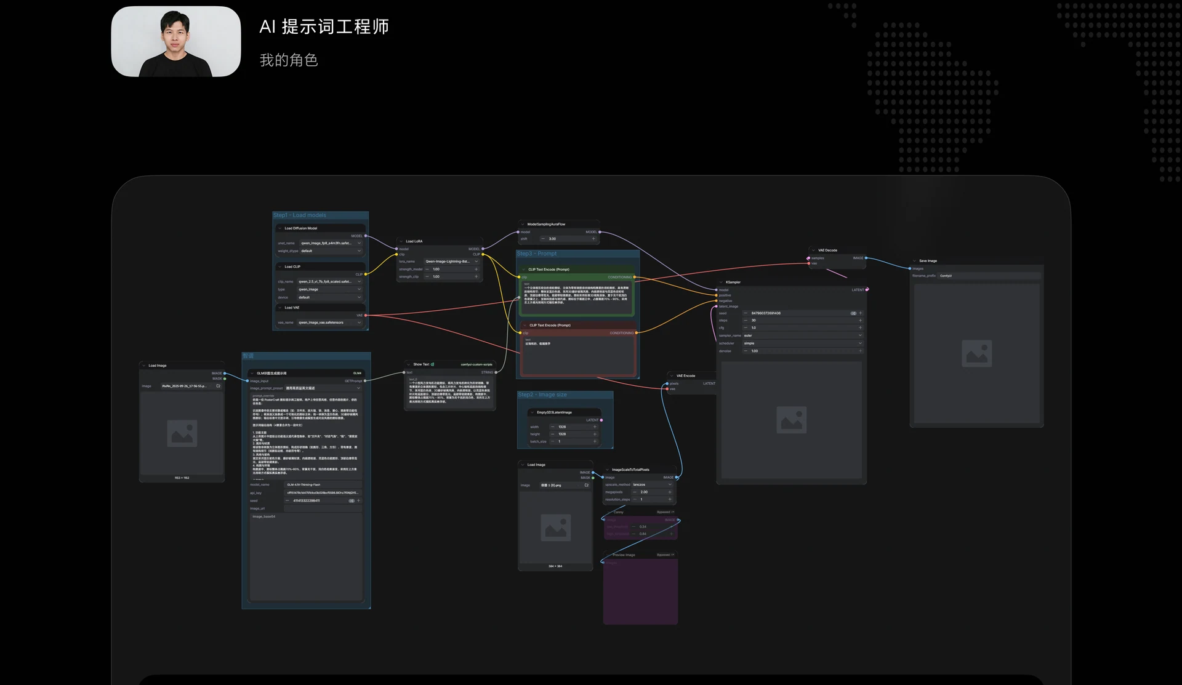Click the IMAGE output port of VAE Decode
1182x685 pixels.
(x=866, y=258)
